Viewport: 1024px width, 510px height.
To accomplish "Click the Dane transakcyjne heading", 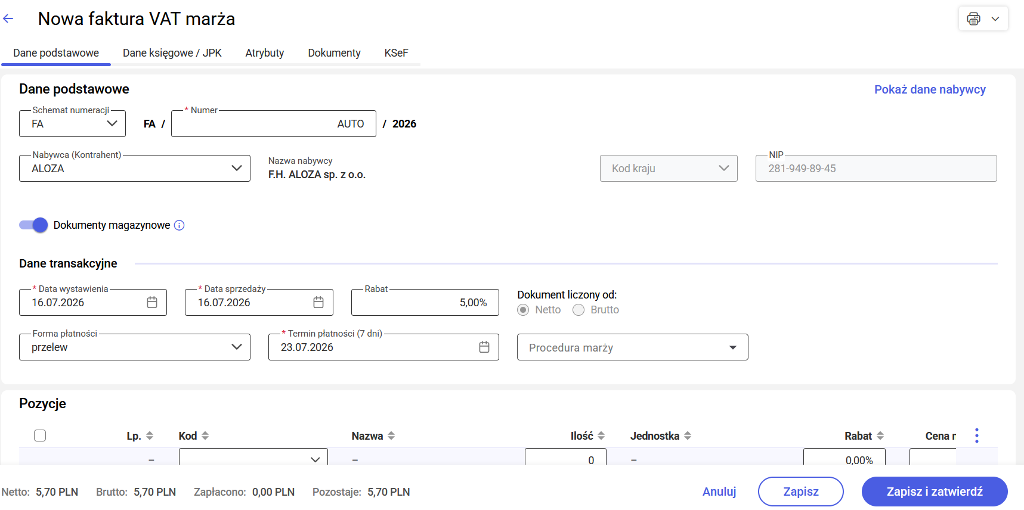I will 68,263.
